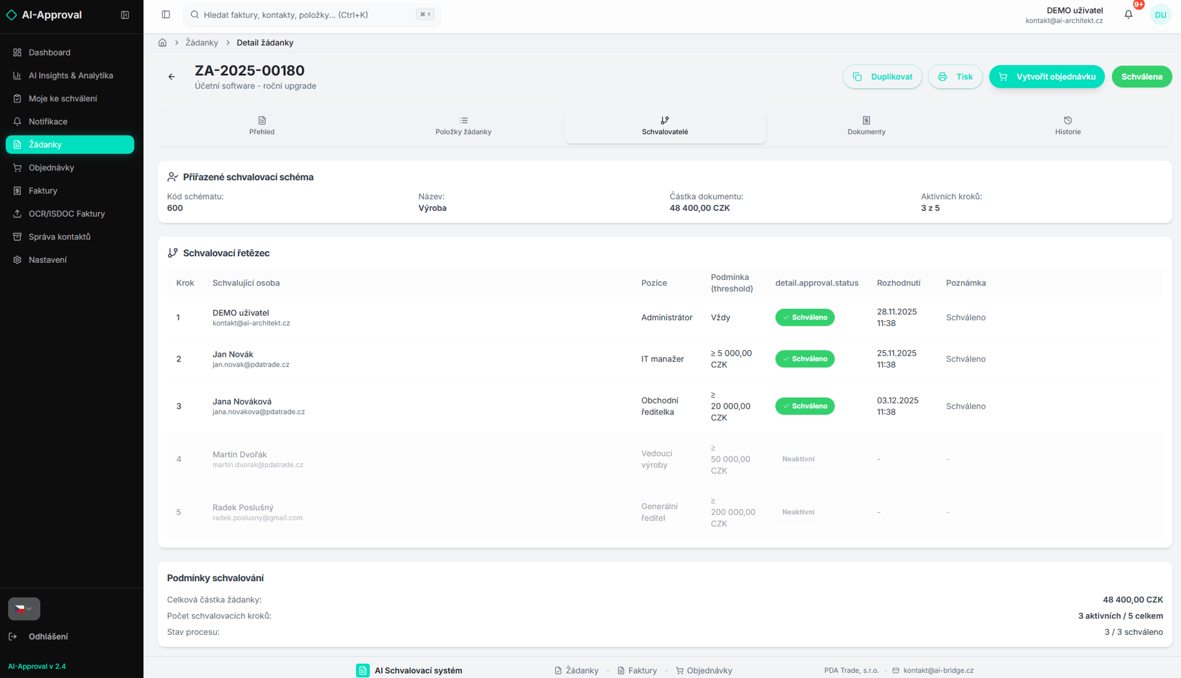
Task: Open AI Insights & Analytika
Action: 71,76
